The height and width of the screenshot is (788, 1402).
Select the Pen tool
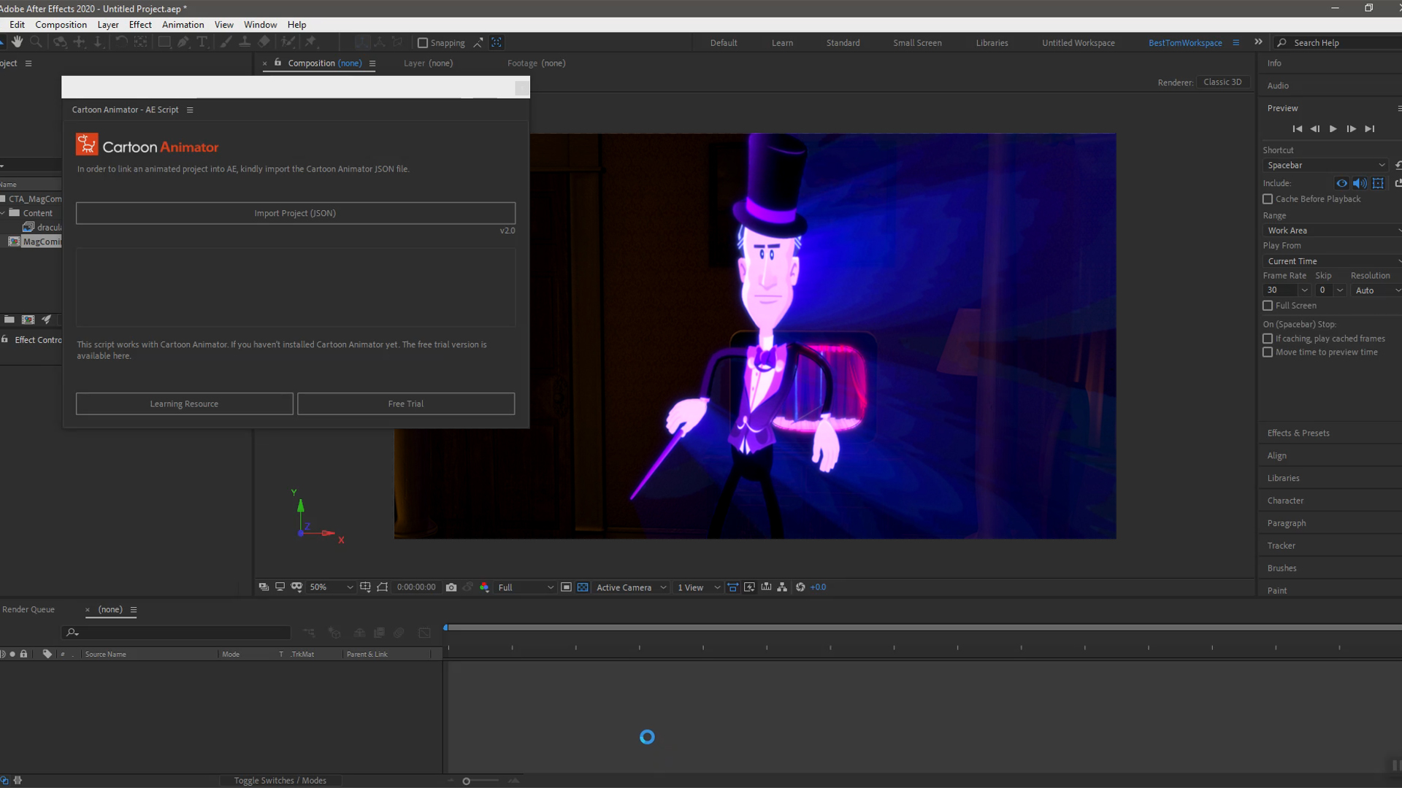pos(183,42)
